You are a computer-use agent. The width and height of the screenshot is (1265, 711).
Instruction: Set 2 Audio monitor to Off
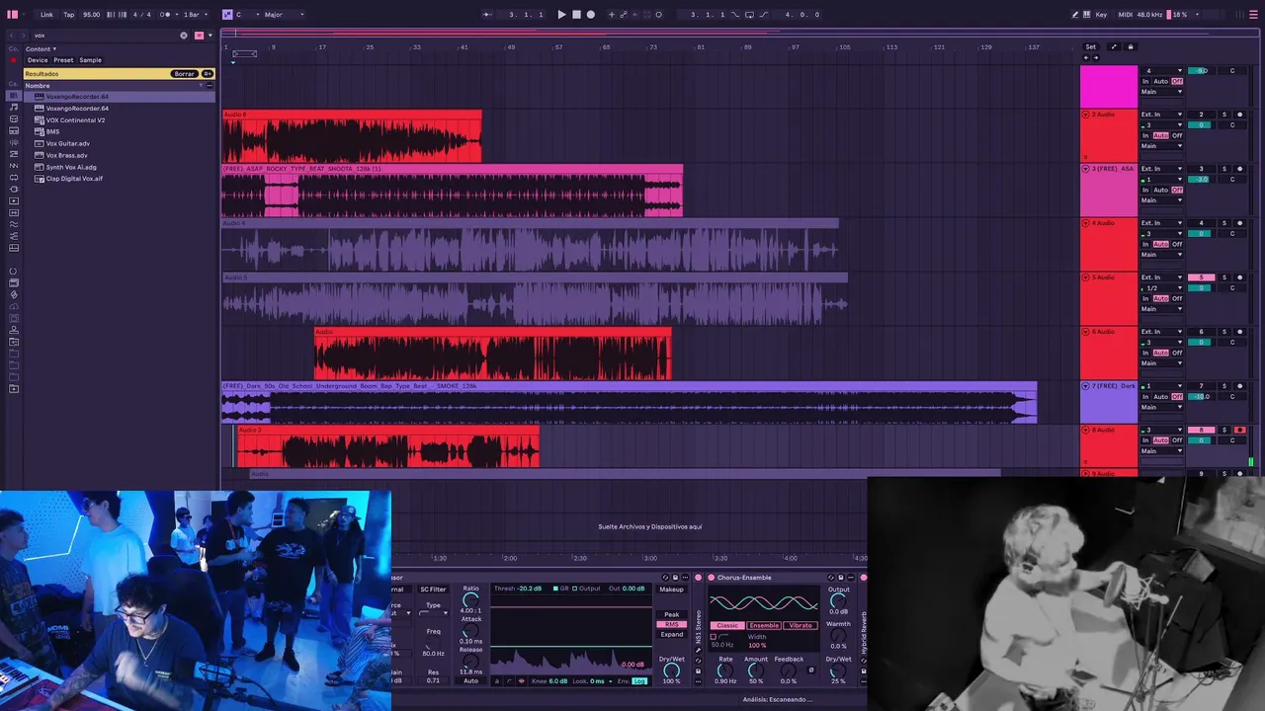pos(1177,135)
